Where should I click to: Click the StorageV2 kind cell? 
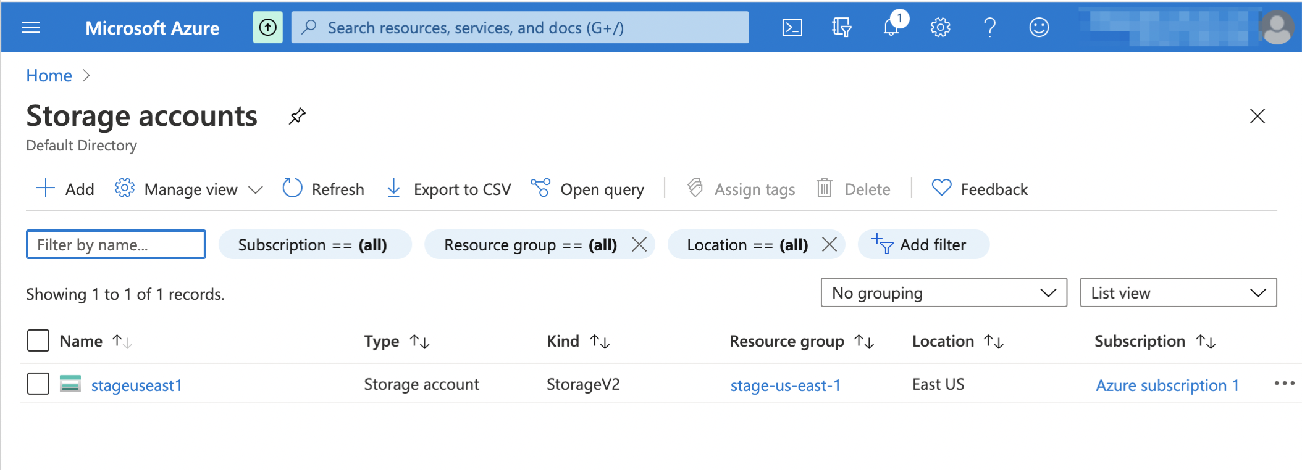[583, 384]
